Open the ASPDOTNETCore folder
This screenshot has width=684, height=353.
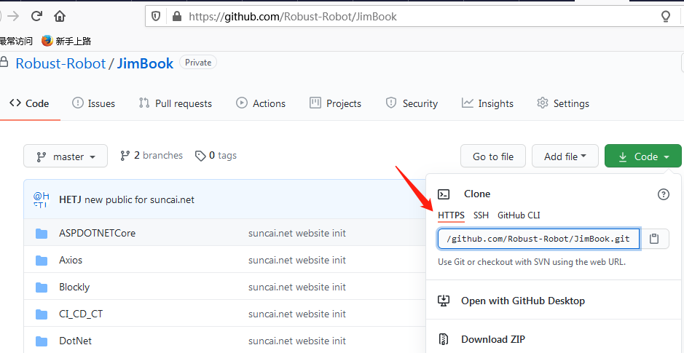tap(98, 233)
